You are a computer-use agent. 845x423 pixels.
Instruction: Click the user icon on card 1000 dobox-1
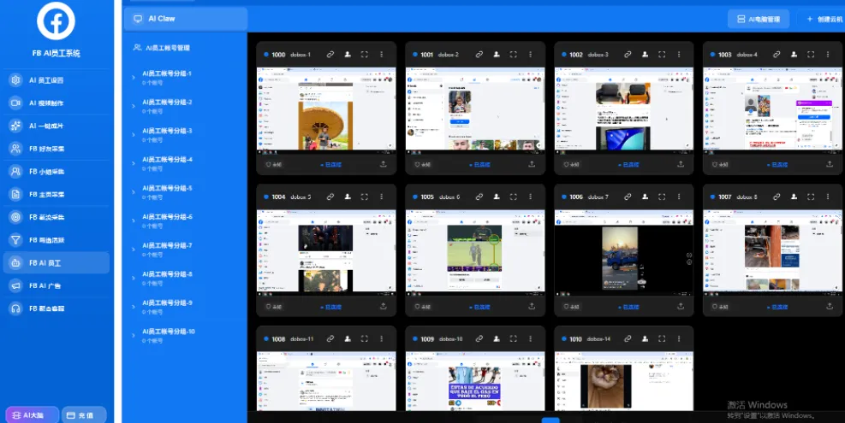pyautogui.click(x=348, y=55)
